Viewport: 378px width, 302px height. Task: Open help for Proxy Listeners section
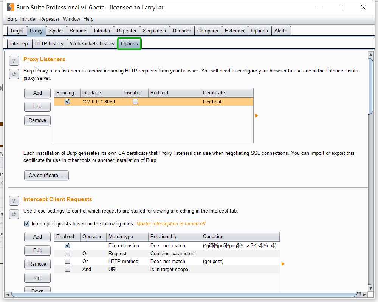tap(14, 61)
